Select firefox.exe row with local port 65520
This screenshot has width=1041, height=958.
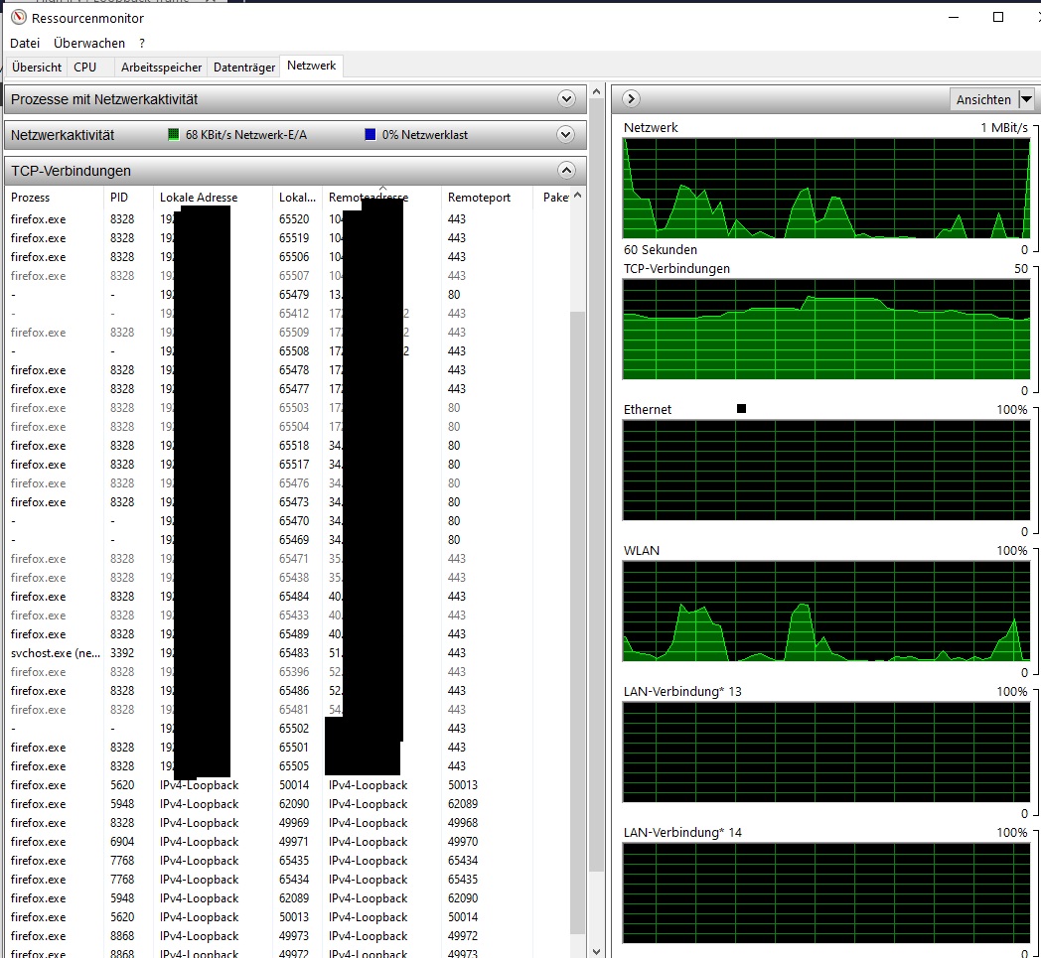click(x=289, y=219)
